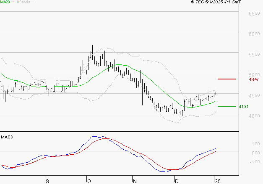This screenshot has width=263, height=184.
Task: Click the TEC 5/1/2025 copyright text
Action: 216,2
